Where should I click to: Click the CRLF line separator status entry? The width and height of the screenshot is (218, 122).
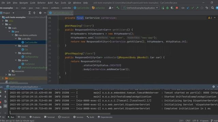click(x=188, y=121)
